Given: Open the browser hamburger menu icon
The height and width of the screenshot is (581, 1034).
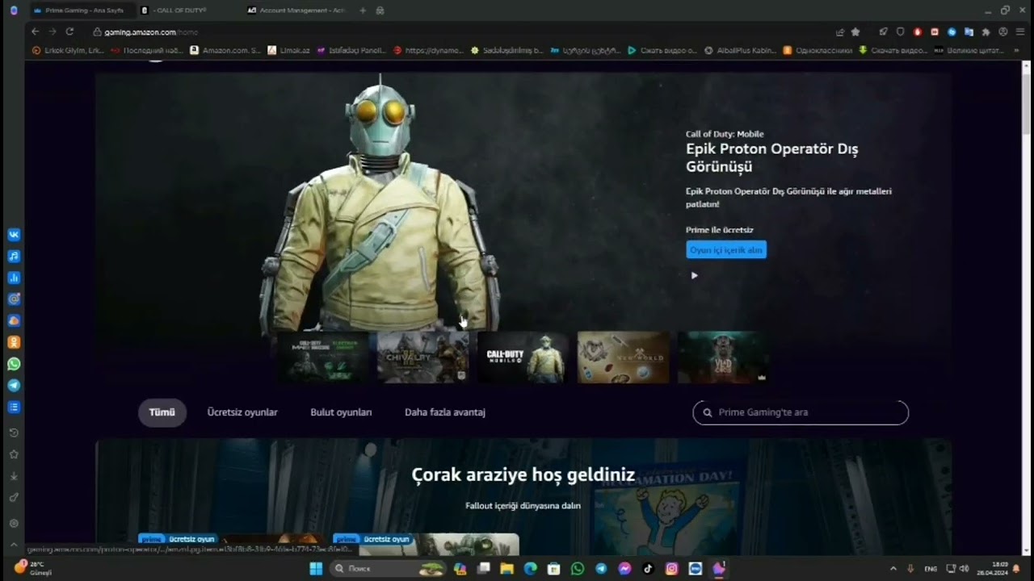Looking at the screenshot, I should (1020, 31).
